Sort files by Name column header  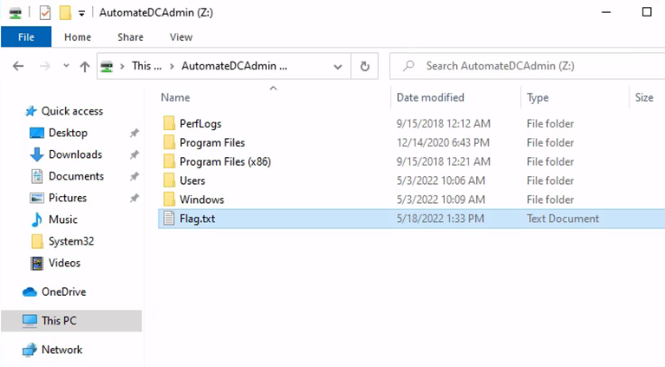pyautogui.click(x=175, y=98)
